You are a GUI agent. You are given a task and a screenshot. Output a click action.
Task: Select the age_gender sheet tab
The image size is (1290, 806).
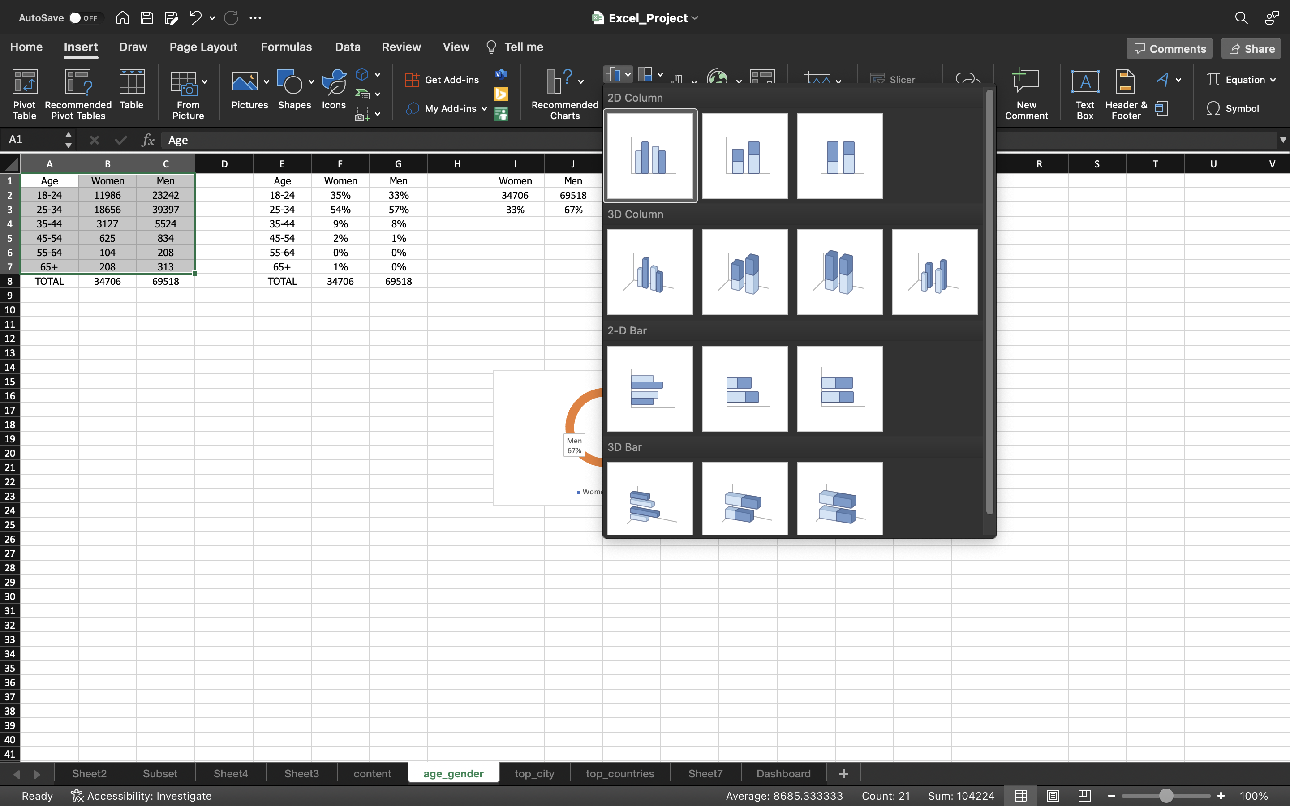pyautogui.click(x=453, y=773)
